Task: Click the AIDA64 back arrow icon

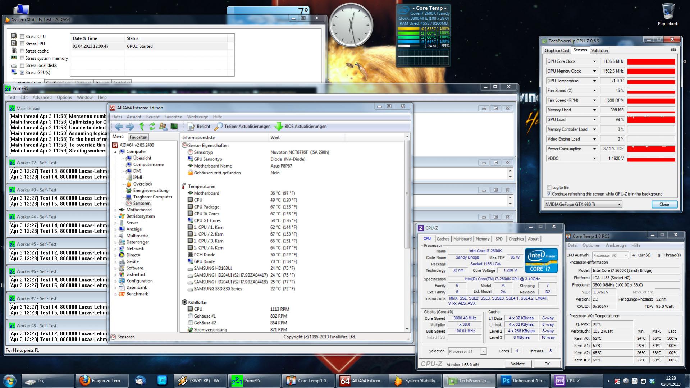Action: pyautogui.click(x=119, y=127)
